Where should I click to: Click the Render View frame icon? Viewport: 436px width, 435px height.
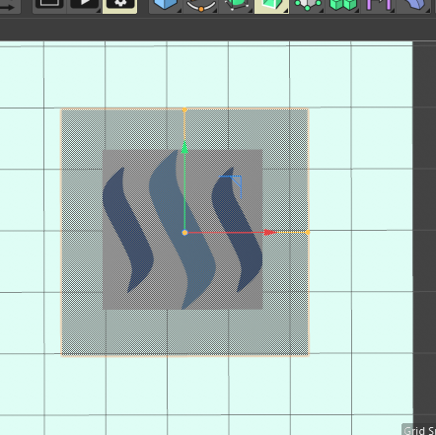[x=49, y=4]
